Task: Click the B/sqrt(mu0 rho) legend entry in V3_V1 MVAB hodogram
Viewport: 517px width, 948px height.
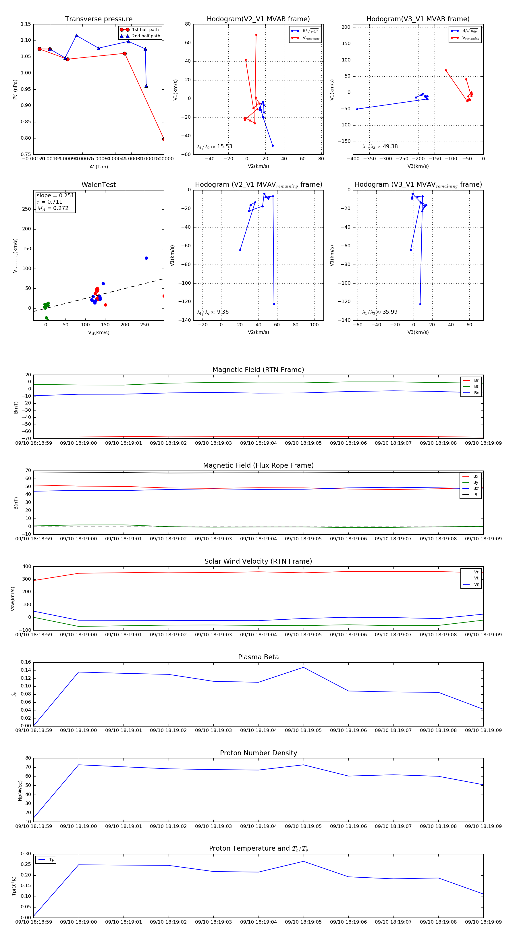Action: [465, 31]
